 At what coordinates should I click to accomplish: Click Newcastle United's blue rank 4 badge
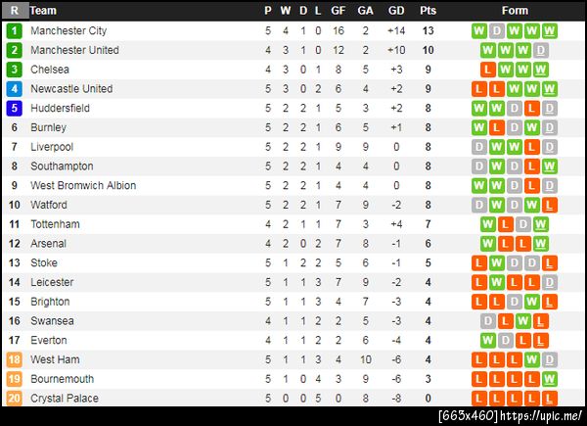(x=15, y=89)
